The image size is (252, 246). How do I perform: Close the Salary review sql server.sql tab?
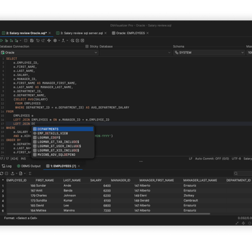click(106, 33)
